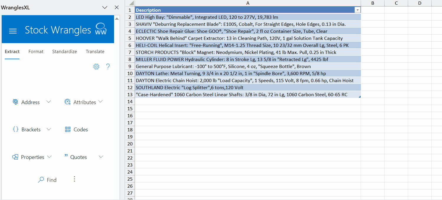
Task: Open the Description column filter dropdown
Action: coord(357,10)
